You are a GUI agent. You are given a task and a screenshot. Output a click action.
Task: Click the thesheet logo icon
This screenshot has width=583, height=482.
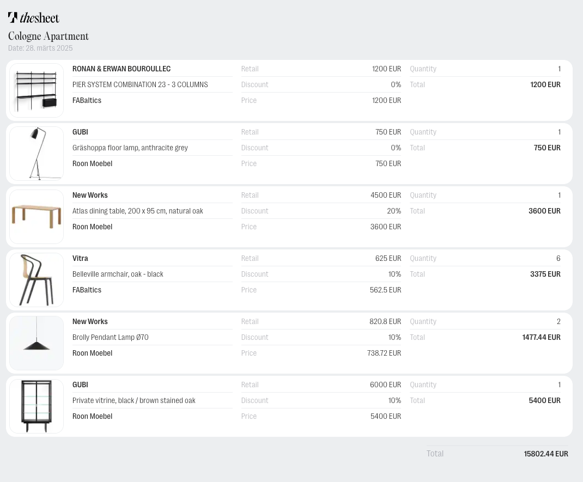coord(13,17)
